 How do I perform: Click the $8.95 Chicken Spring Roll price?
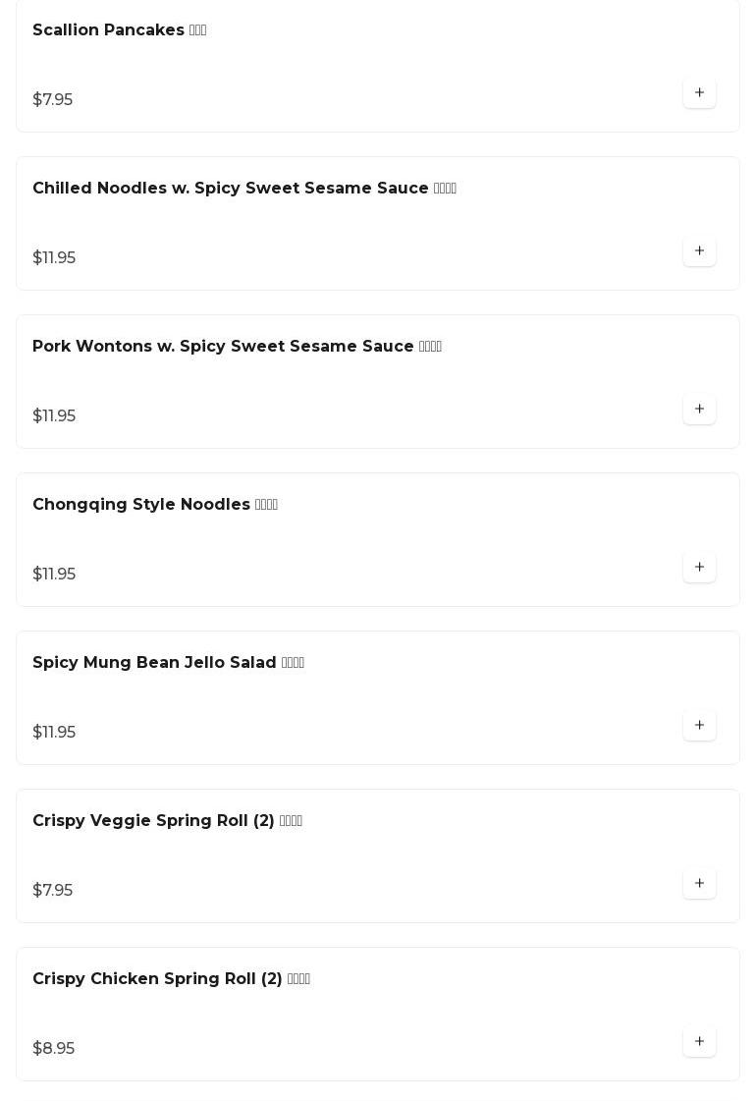pyautogui.click(x=54, y=1049)
